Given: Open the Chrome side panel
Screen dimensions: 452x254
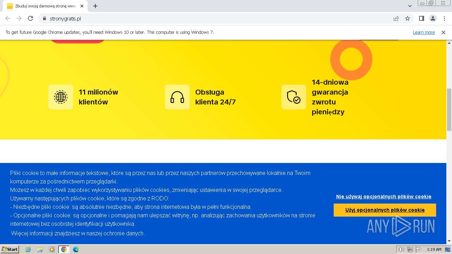Looking at the screenshot, I should point(421,18).
